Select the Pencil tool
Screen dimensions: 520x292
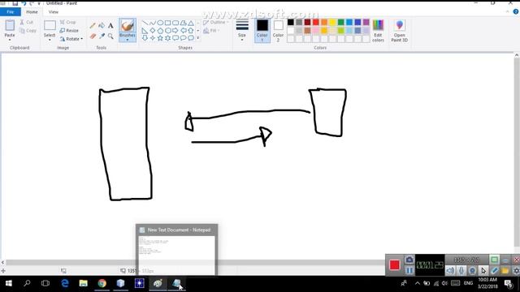tap(93, 25)
